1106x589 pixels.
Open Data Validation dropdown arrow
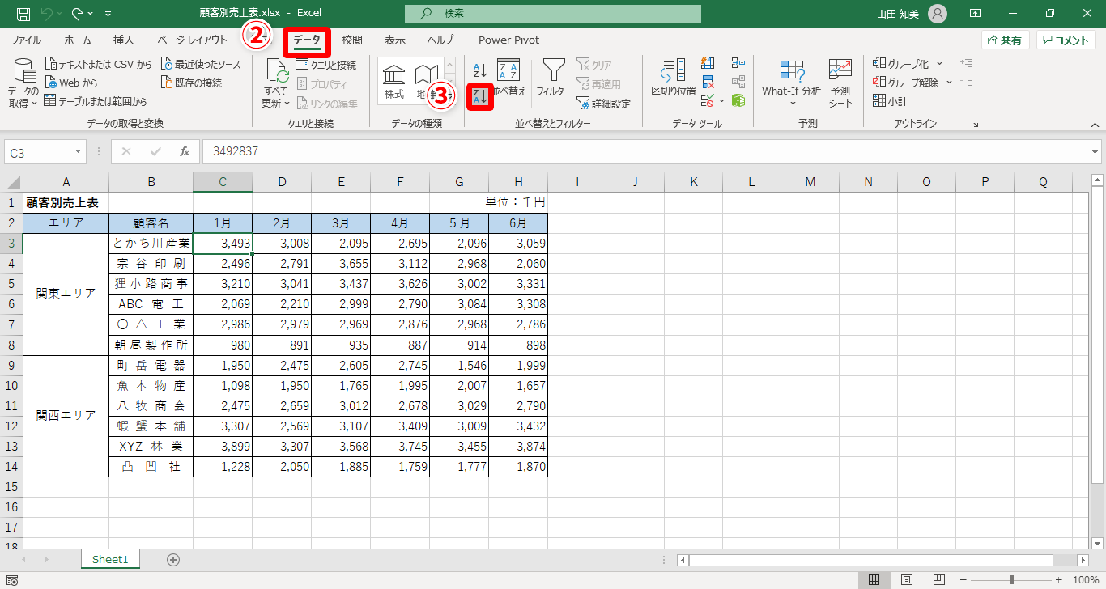pyautogui.click(x=721, y=101)
